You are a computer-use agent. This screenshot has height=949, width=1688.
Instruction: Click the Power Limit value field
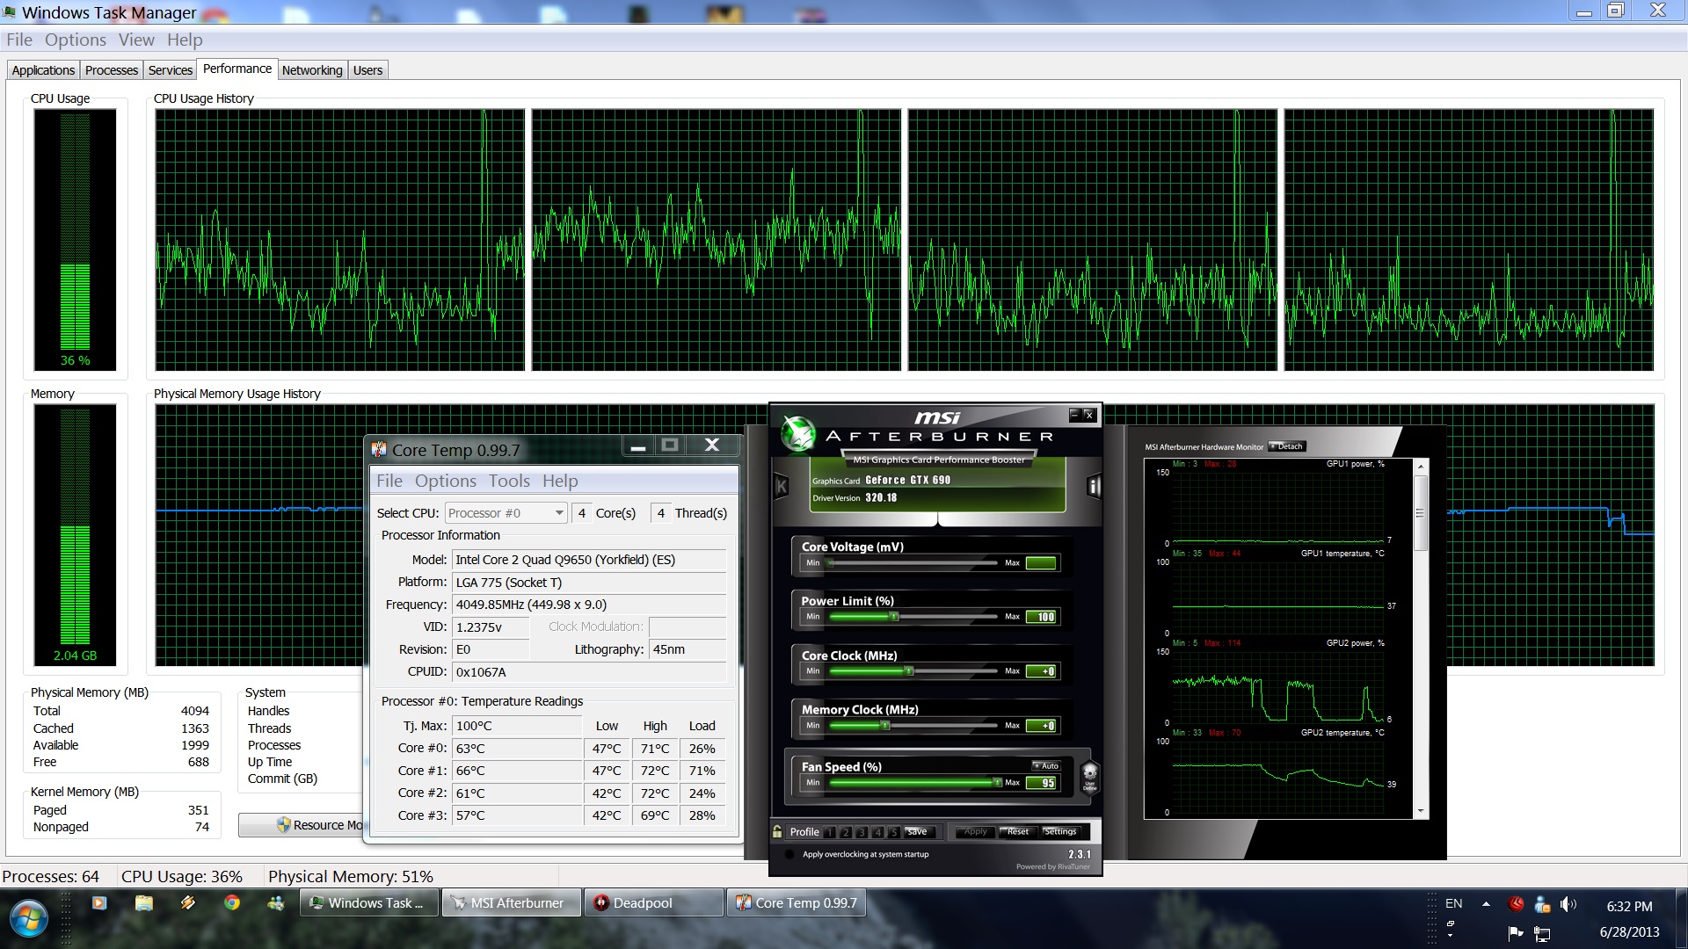click(x=1042, y=617)
